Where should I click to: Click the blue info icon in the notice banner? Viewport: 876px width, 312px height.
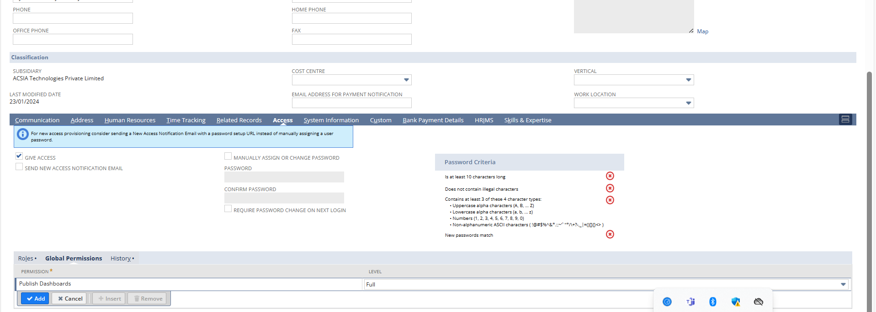22,135
